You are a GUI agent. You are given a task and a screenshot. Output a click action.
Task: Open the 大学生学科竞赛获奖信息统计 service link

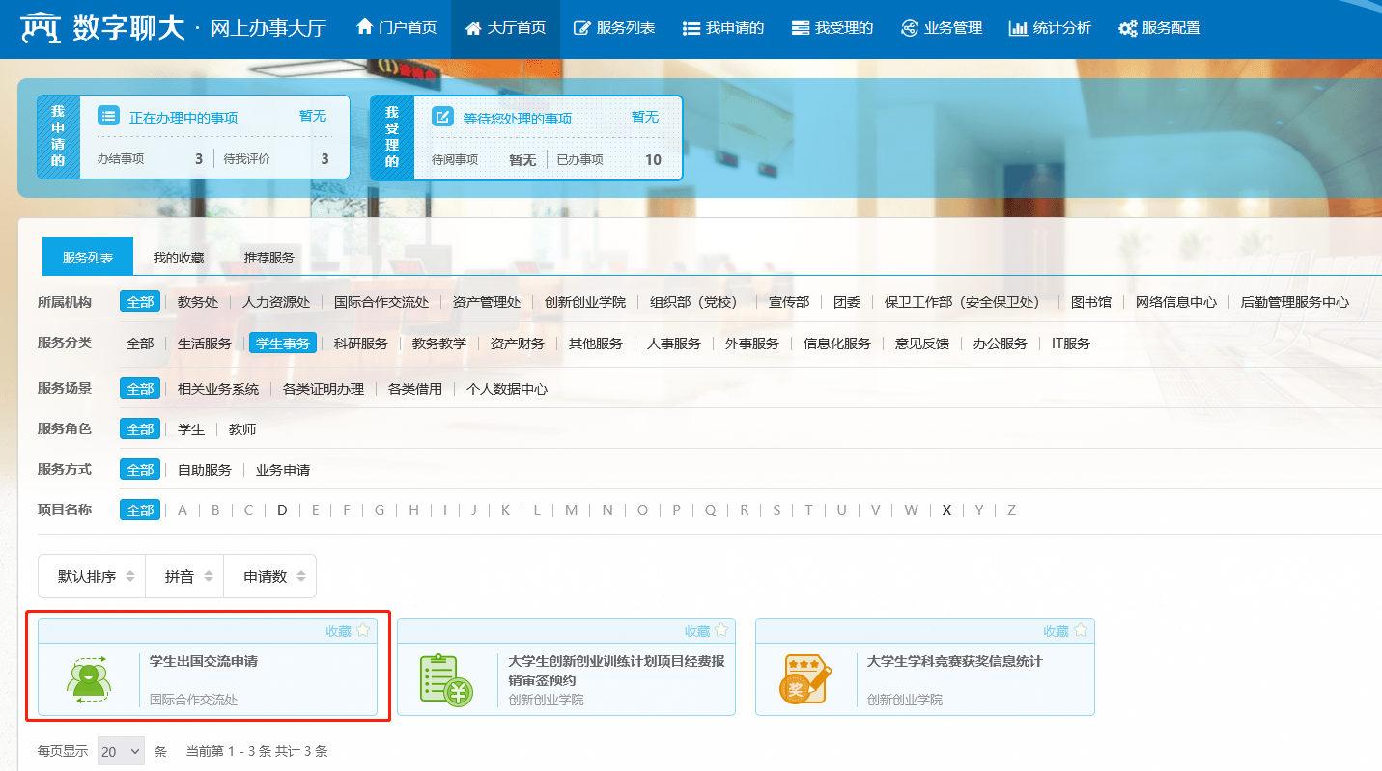pos(954,661)
